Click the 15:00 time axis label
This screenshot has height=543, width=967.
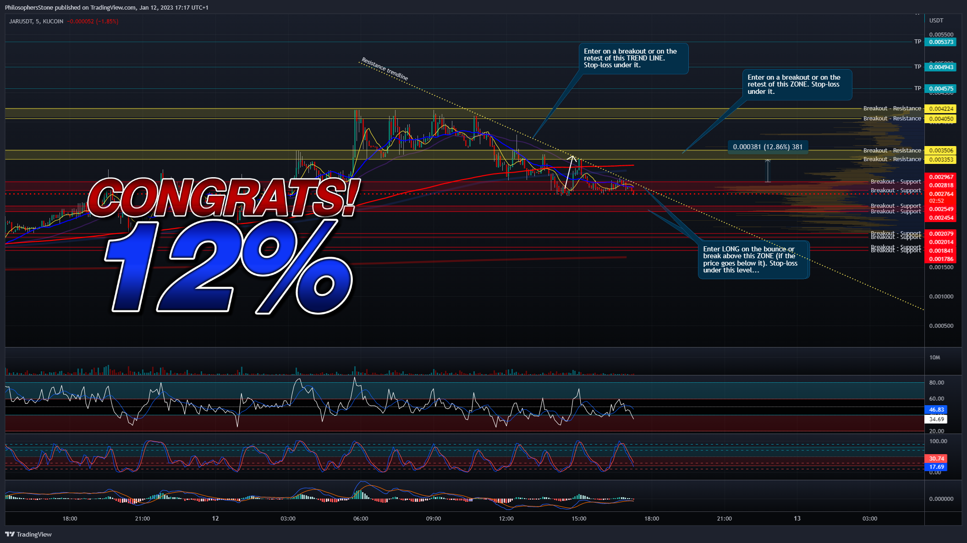point(579,519)
